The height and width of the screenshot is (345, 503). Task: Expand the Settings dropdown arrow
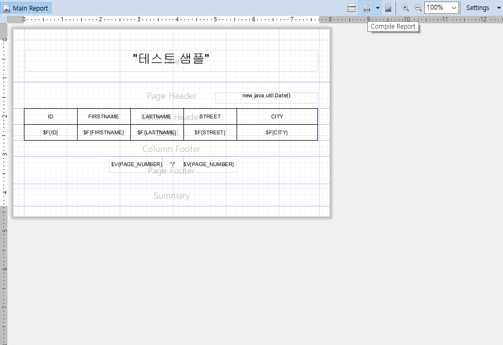click(499, 7)
